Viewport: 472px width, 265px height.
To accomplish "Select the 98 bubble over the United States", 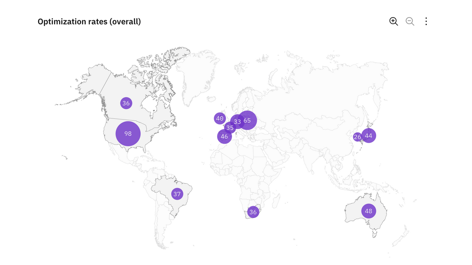I will pyautogui.click(x=128, y=134).
